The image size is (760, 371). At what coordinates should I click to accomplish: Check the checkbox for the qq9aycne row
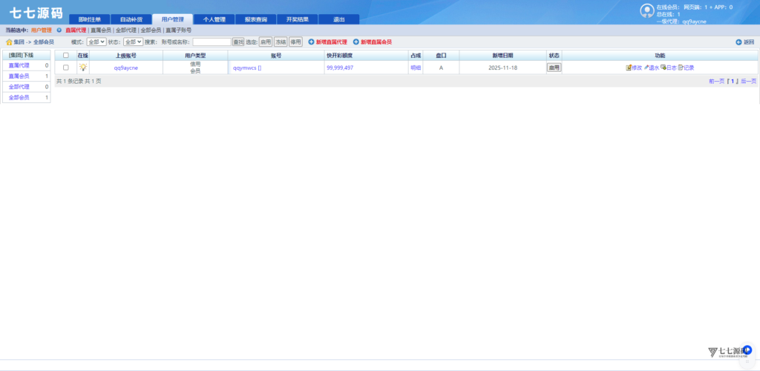(65, 68)
